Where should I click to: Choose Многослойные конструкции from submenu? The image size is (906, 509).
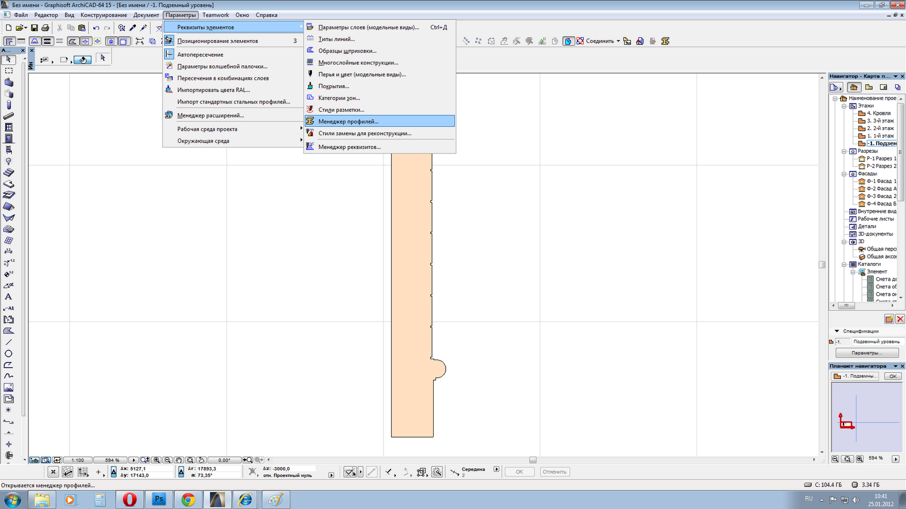pos(379,63)
